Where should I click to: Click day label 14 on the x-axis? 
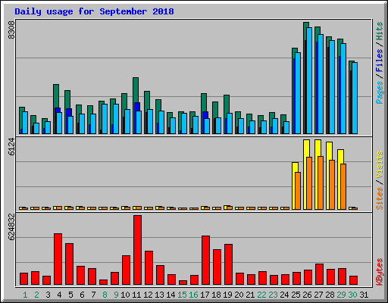pyautogui.click(x=171, y=295)
